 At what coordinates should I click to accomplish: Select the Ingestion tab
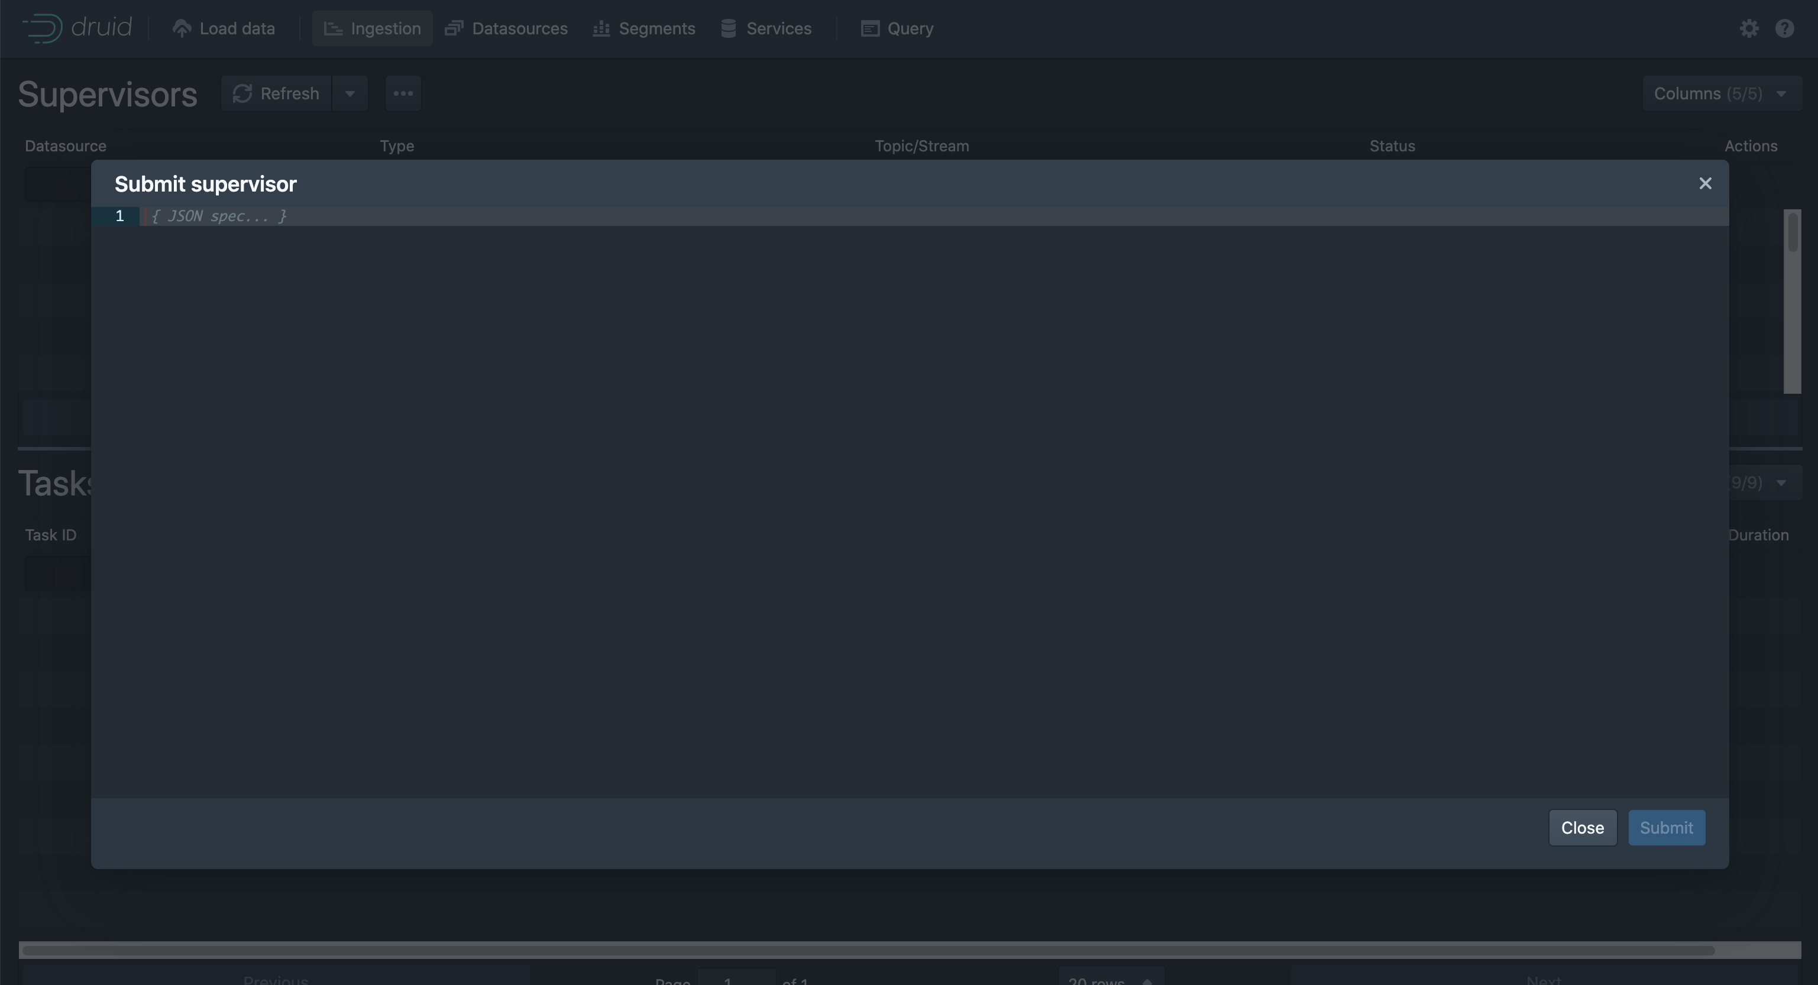tap(372, 28)
